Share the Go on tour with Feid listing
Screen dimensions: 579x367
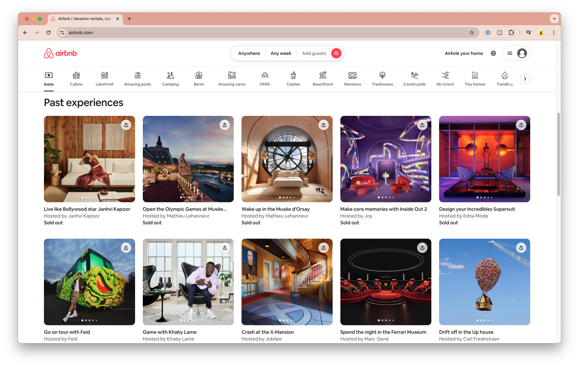(126, 248)
